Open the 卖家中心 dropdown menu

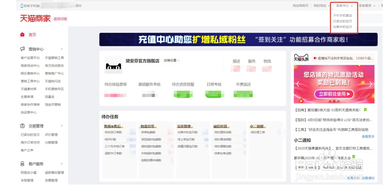(344, 6)
